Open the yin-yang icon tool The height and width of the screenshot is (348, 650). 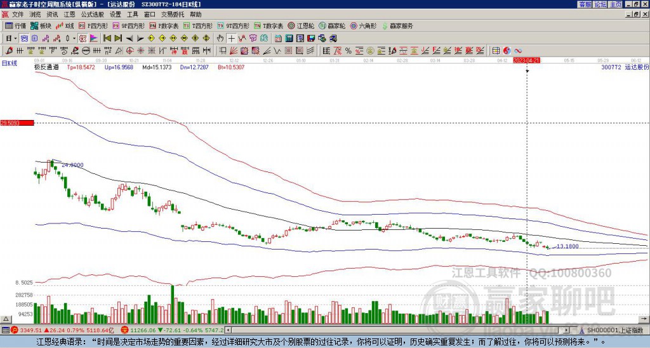tap(507, 51)
